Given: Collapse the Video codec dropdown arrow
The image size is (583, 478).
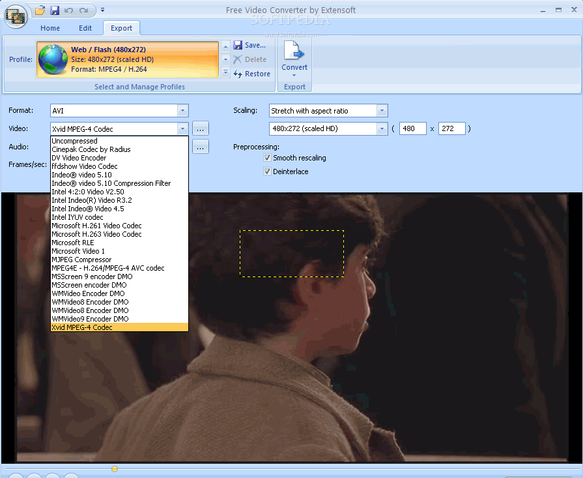Looking at the screenshot, I should tap(182, 129).
